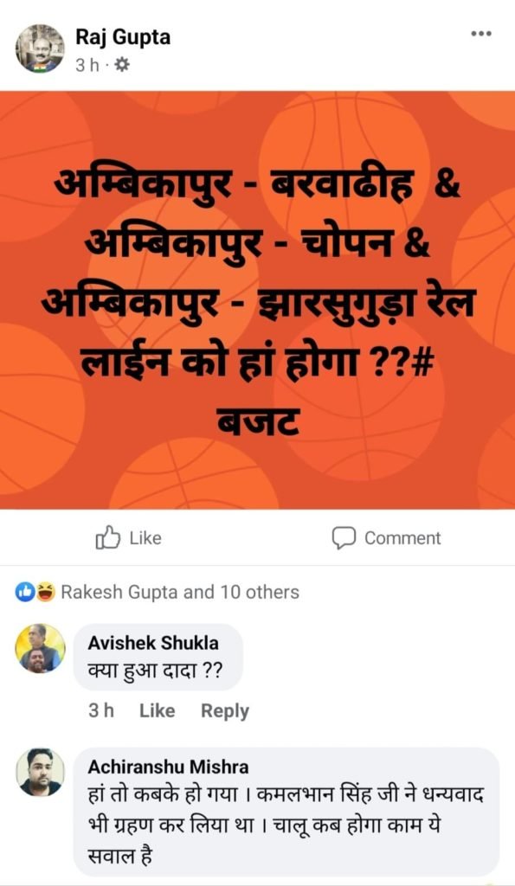This screenshot has height=886, width=515.
Task: Open the laughing haha reaction icon
Action: pos(46,592)
